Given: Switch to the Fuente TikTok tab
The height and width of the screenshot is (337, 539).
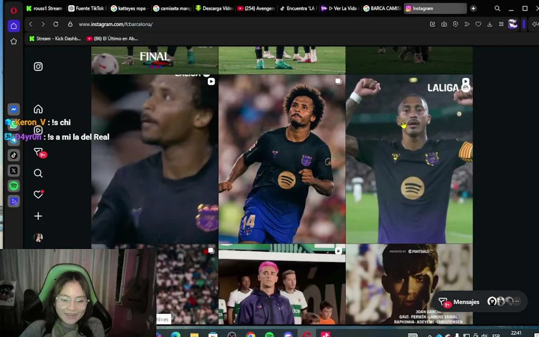Looking at the screenshot, I should tap(87, 8).
